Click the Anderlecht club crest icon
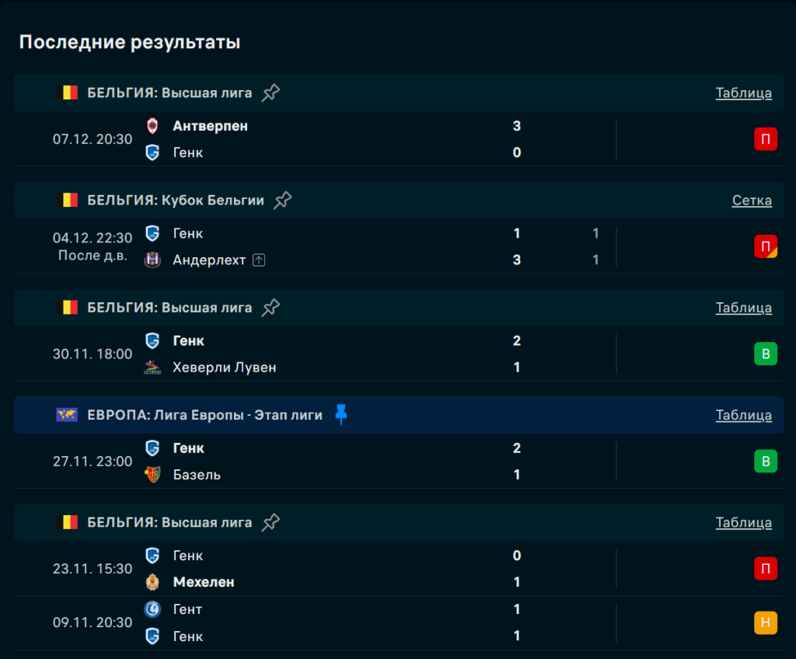Screen dimensions: 796x659 [152, 260]
